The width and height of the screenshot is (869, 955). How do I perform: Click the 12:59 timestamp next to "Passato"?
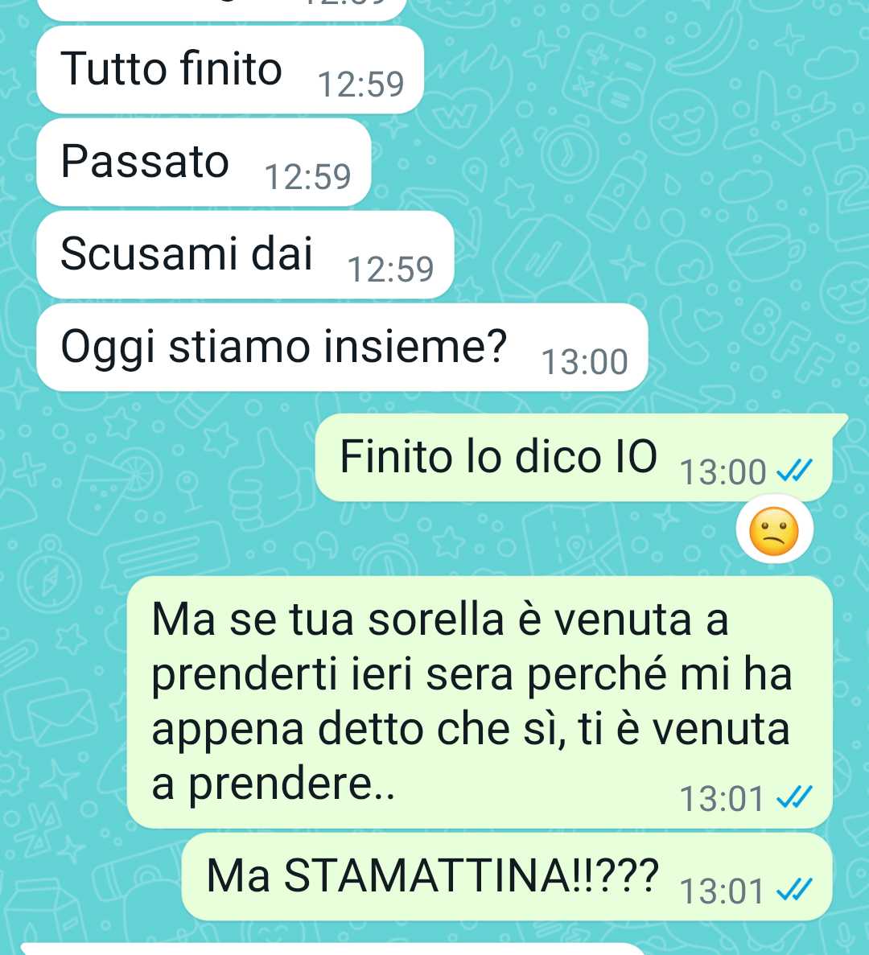point(308,177)
